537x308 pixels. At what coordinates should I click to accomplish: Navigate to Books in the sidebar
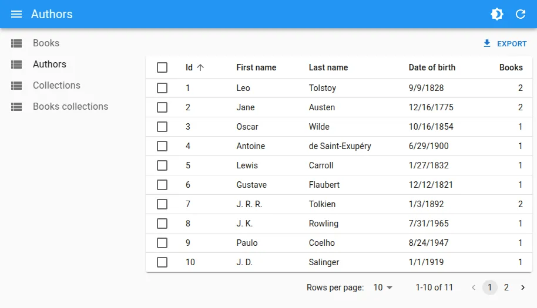(46, 43)
